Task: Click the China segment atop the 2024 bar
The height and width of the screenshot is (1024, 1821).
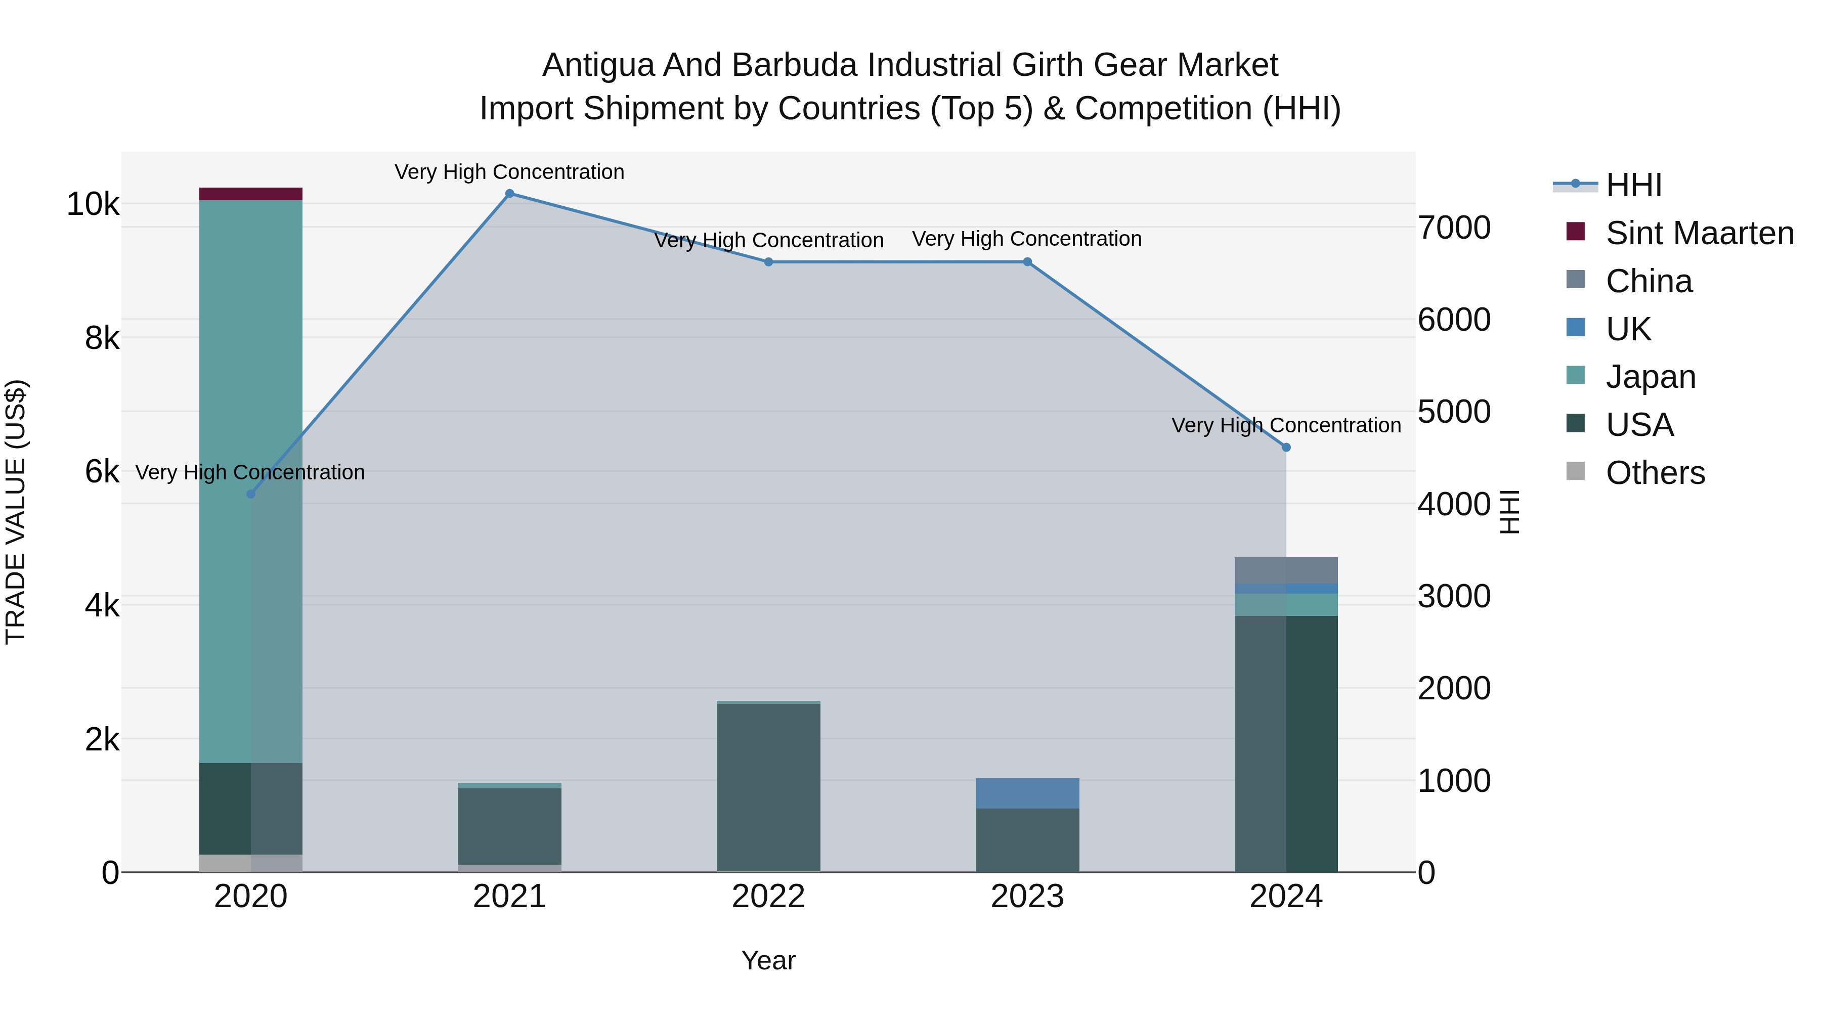Action: 1286,571
